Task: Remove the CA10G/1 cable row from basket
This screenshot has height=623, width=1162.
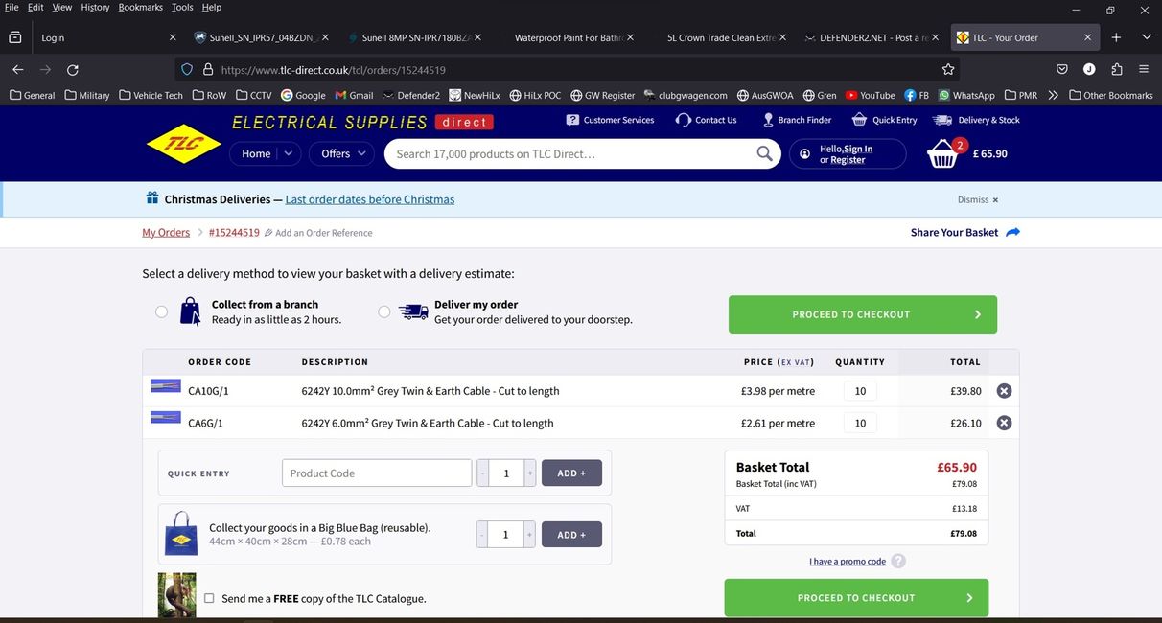Action: pyautogui.click(x=1004, y=391)
